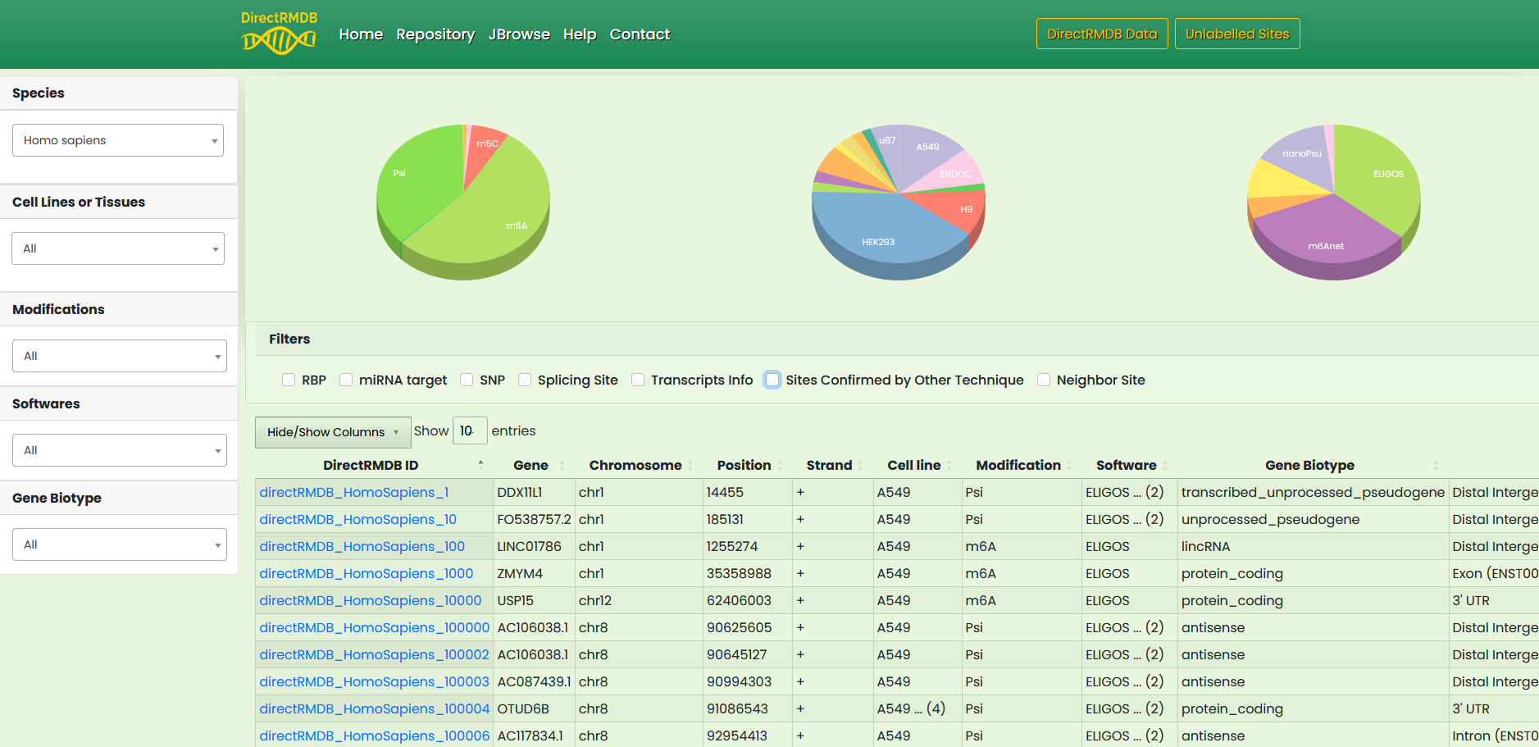Open link directRMDB_HomoSapiens_100
Screen dimensions: 1539x747
pos(362,546)
